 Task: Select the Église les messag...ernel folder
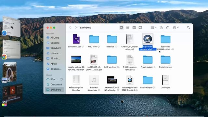point(165,39)
